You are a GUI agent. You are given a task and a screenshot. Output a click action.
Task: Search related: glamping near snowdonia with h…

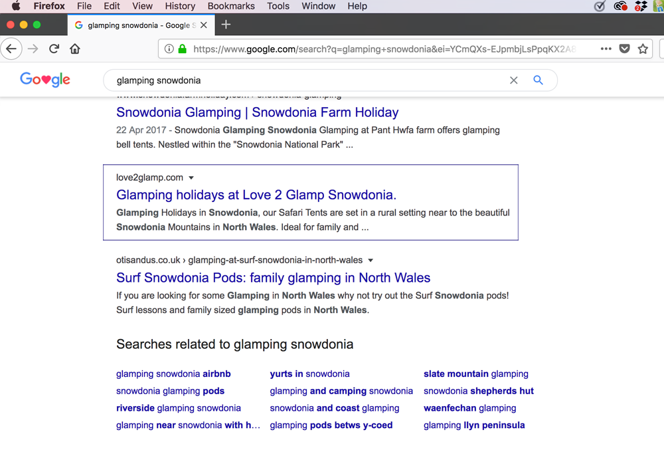(x=188, y=425)
